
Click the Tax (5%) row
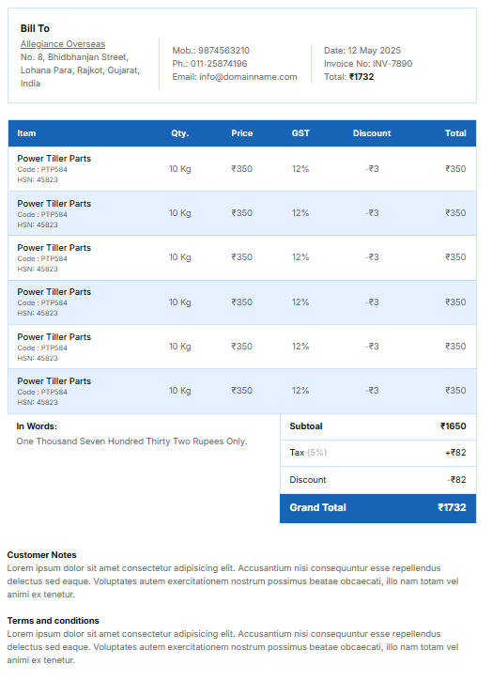click(377, 453)
